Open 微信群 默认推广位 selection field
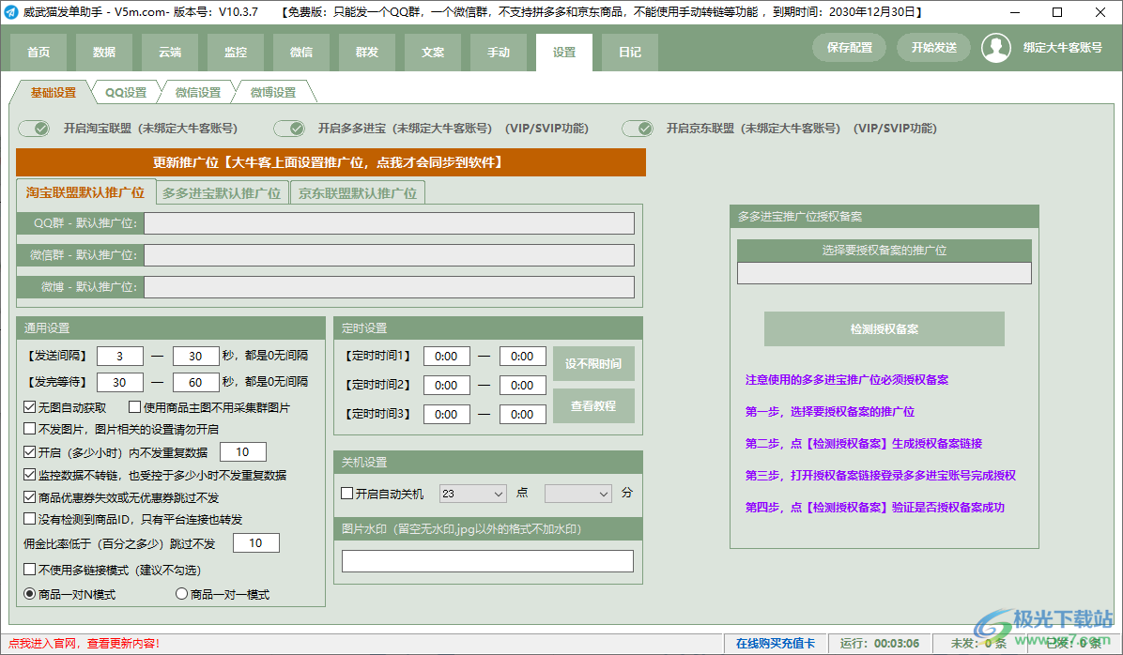1123x655 pixels. (389, 255)
